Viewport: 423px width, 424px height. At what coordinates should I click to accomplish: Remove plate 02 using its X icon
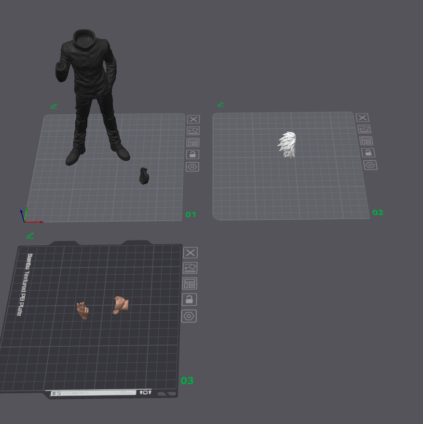tap(362, 118)
